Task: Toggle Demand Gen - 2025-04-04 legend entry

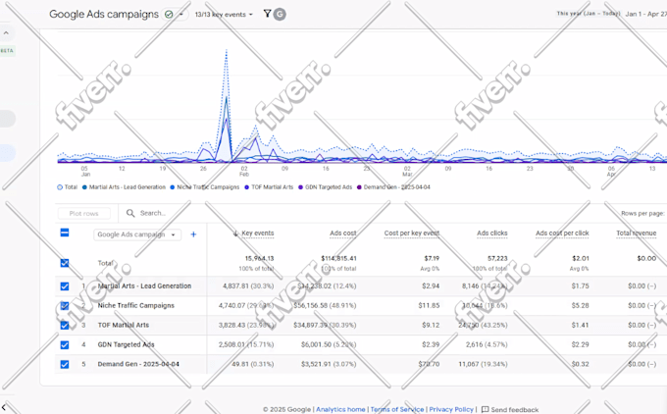Action: [x=393, y=187]
